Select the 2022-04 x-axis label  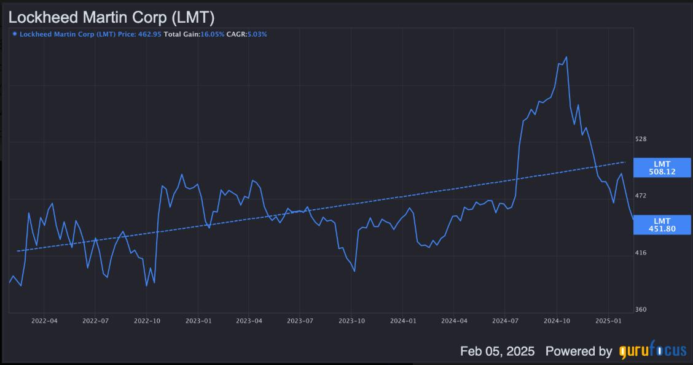[44, 321]
